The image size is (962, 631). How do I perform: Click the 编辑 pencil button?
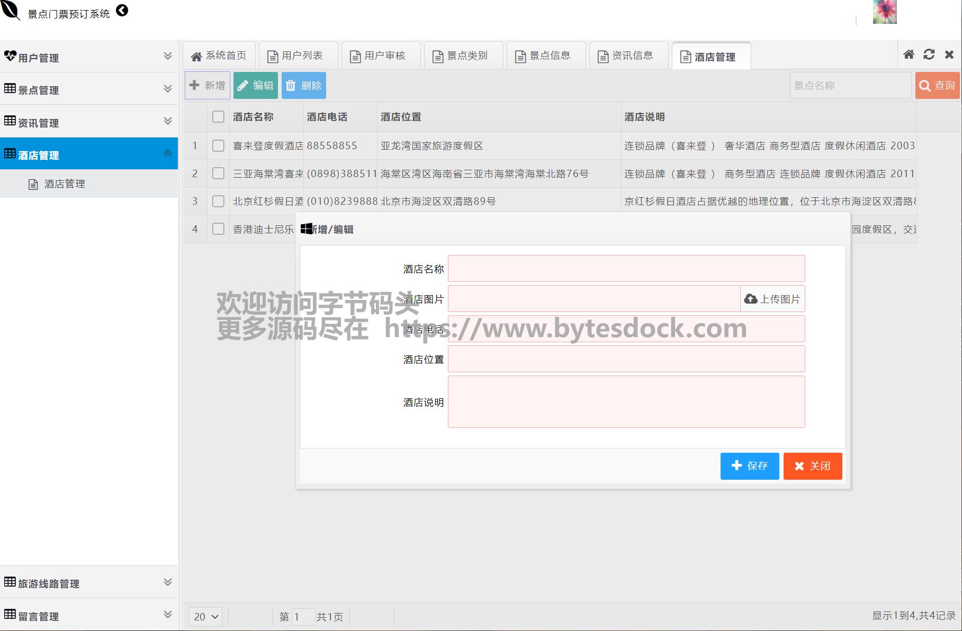coord(255,86)
